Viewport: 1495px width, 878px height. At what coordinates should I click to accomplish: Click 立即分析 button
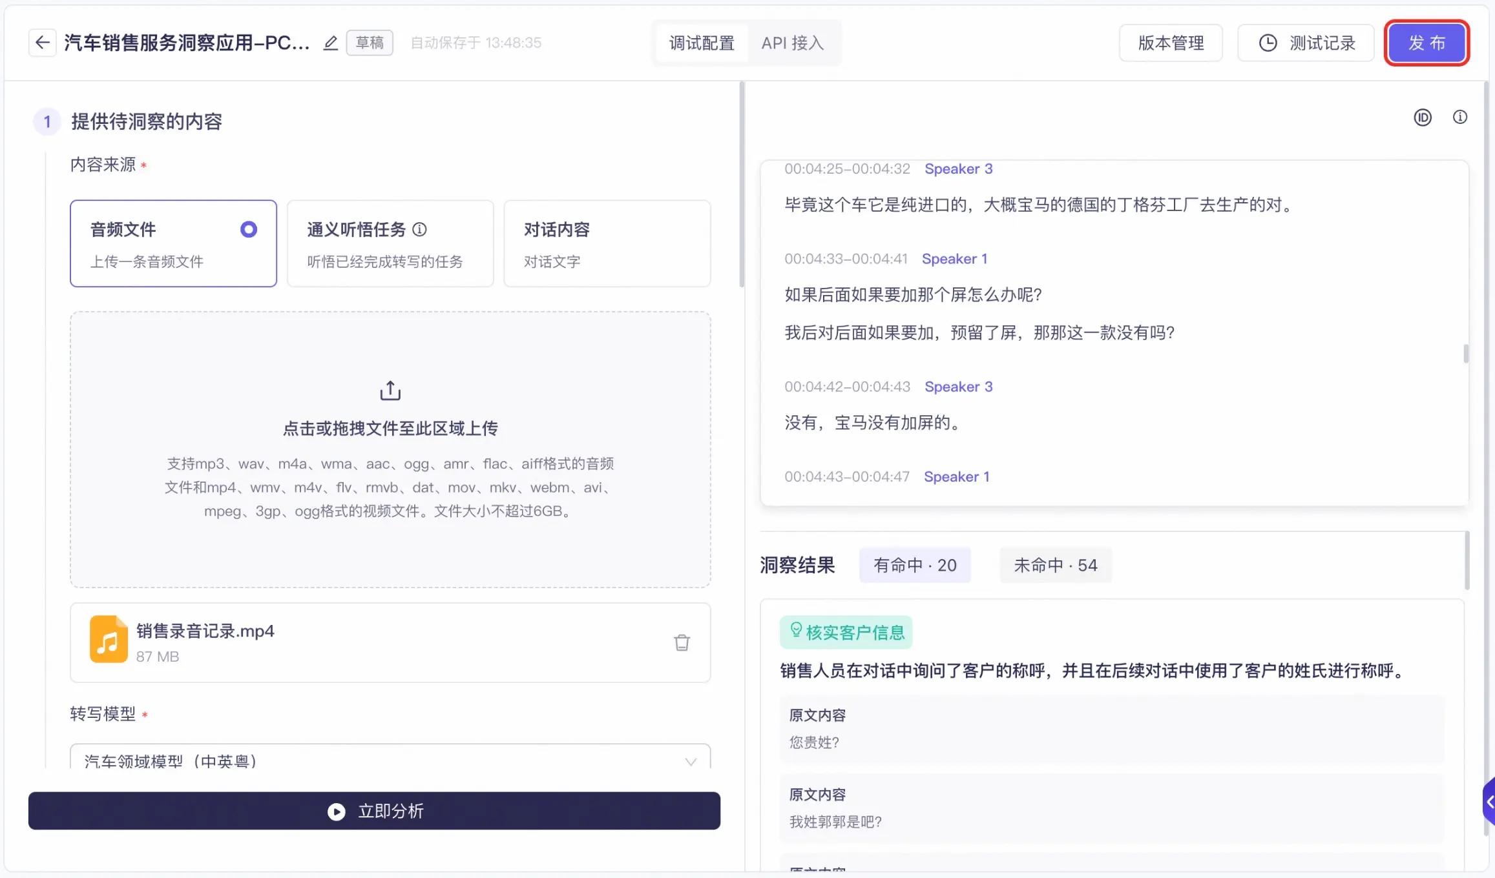(x=374, y=811)
